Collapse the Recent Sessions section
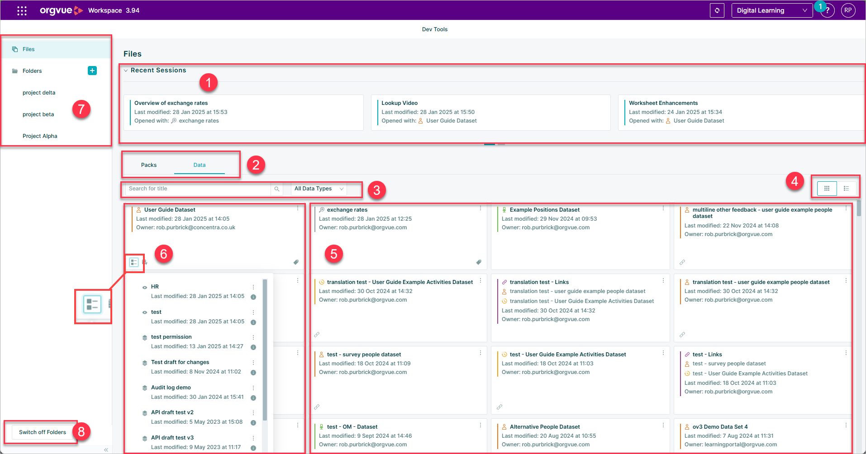The width and height of the screenshot is (866, 454). 126,71
